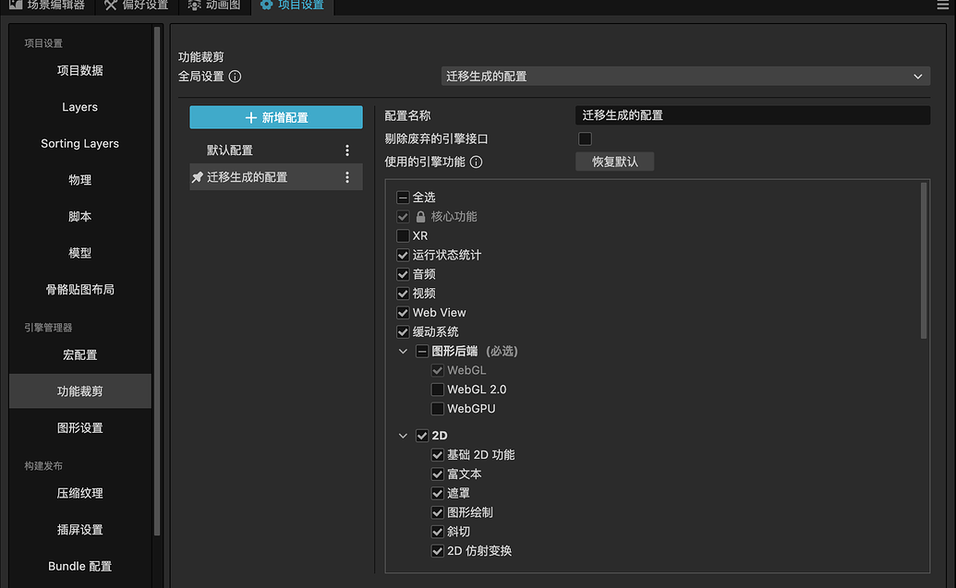This screenshot has width=956, height=588.
Task: Uncheck the 遮罩 2D feature
Action: [x=437, y=493]
